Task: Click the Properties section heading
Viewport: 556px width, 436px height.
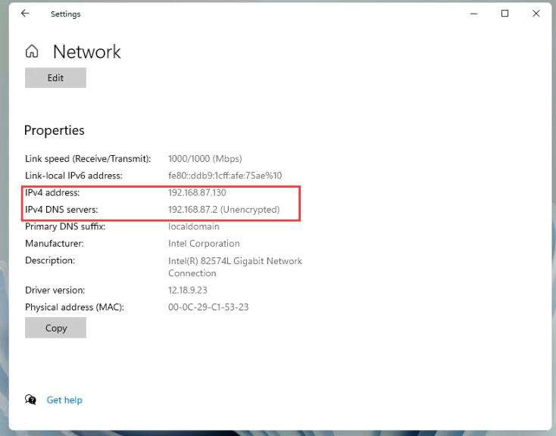Action: pos(55,130)
